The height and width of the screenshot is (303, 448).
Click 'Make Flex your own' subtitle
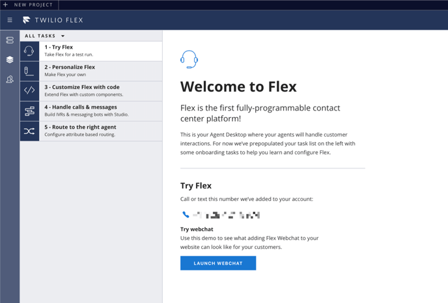coord(65,75)
